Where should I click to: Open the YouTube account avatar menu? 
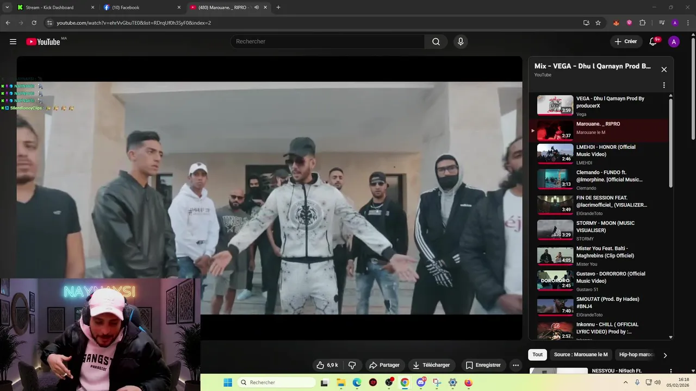click(x=674, y=42)
